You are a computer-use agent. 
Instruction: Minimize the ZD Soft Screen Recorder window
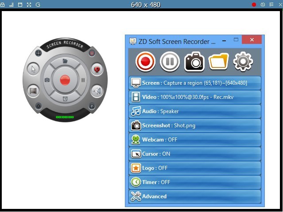(x=224, y=41)
